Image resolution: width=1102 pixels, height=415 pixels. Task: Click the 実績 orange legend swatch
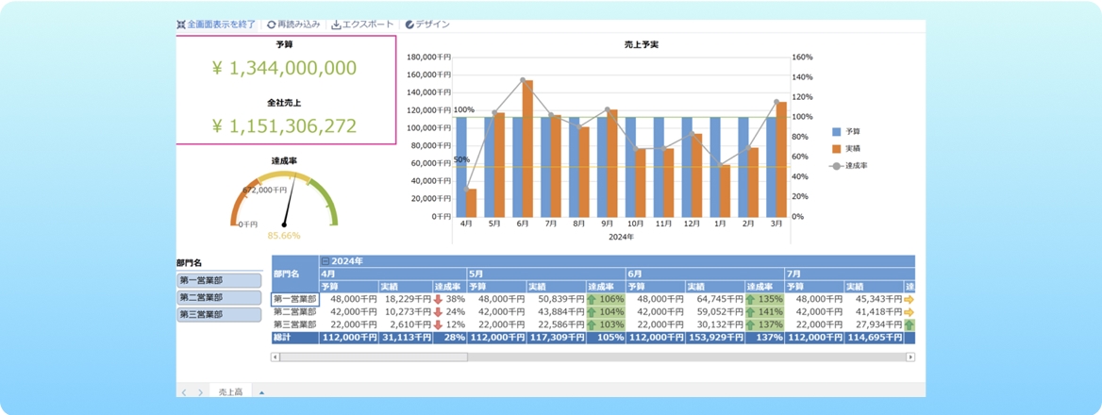pos(836,149)
